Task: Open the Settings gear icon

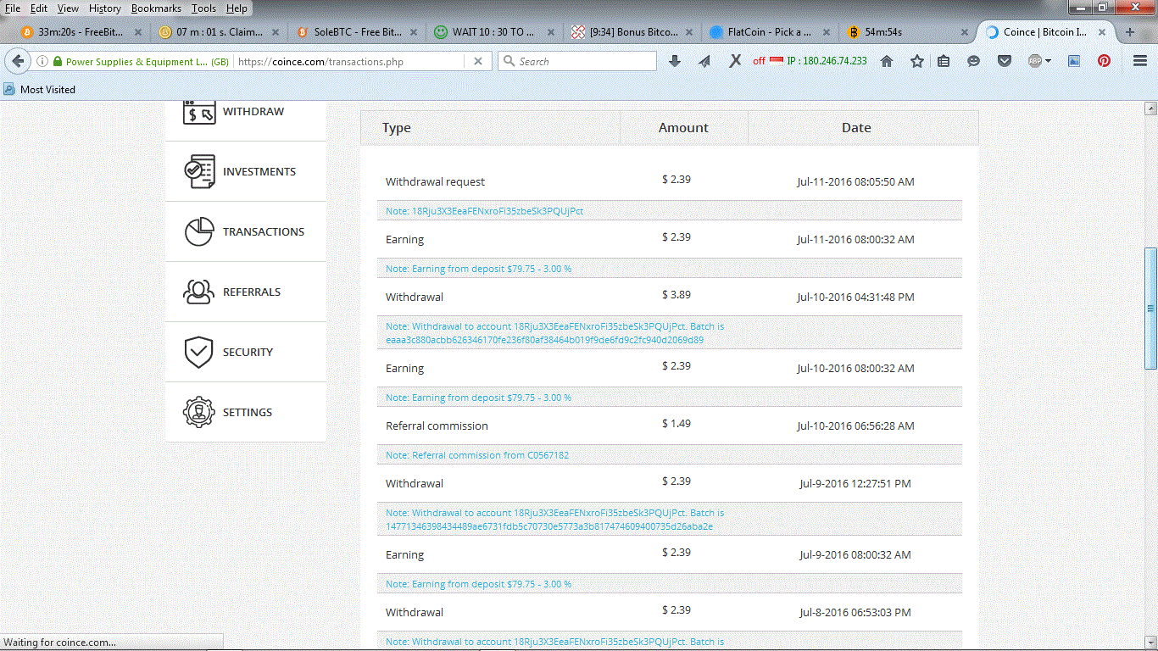Action: [x=199, y=412]
